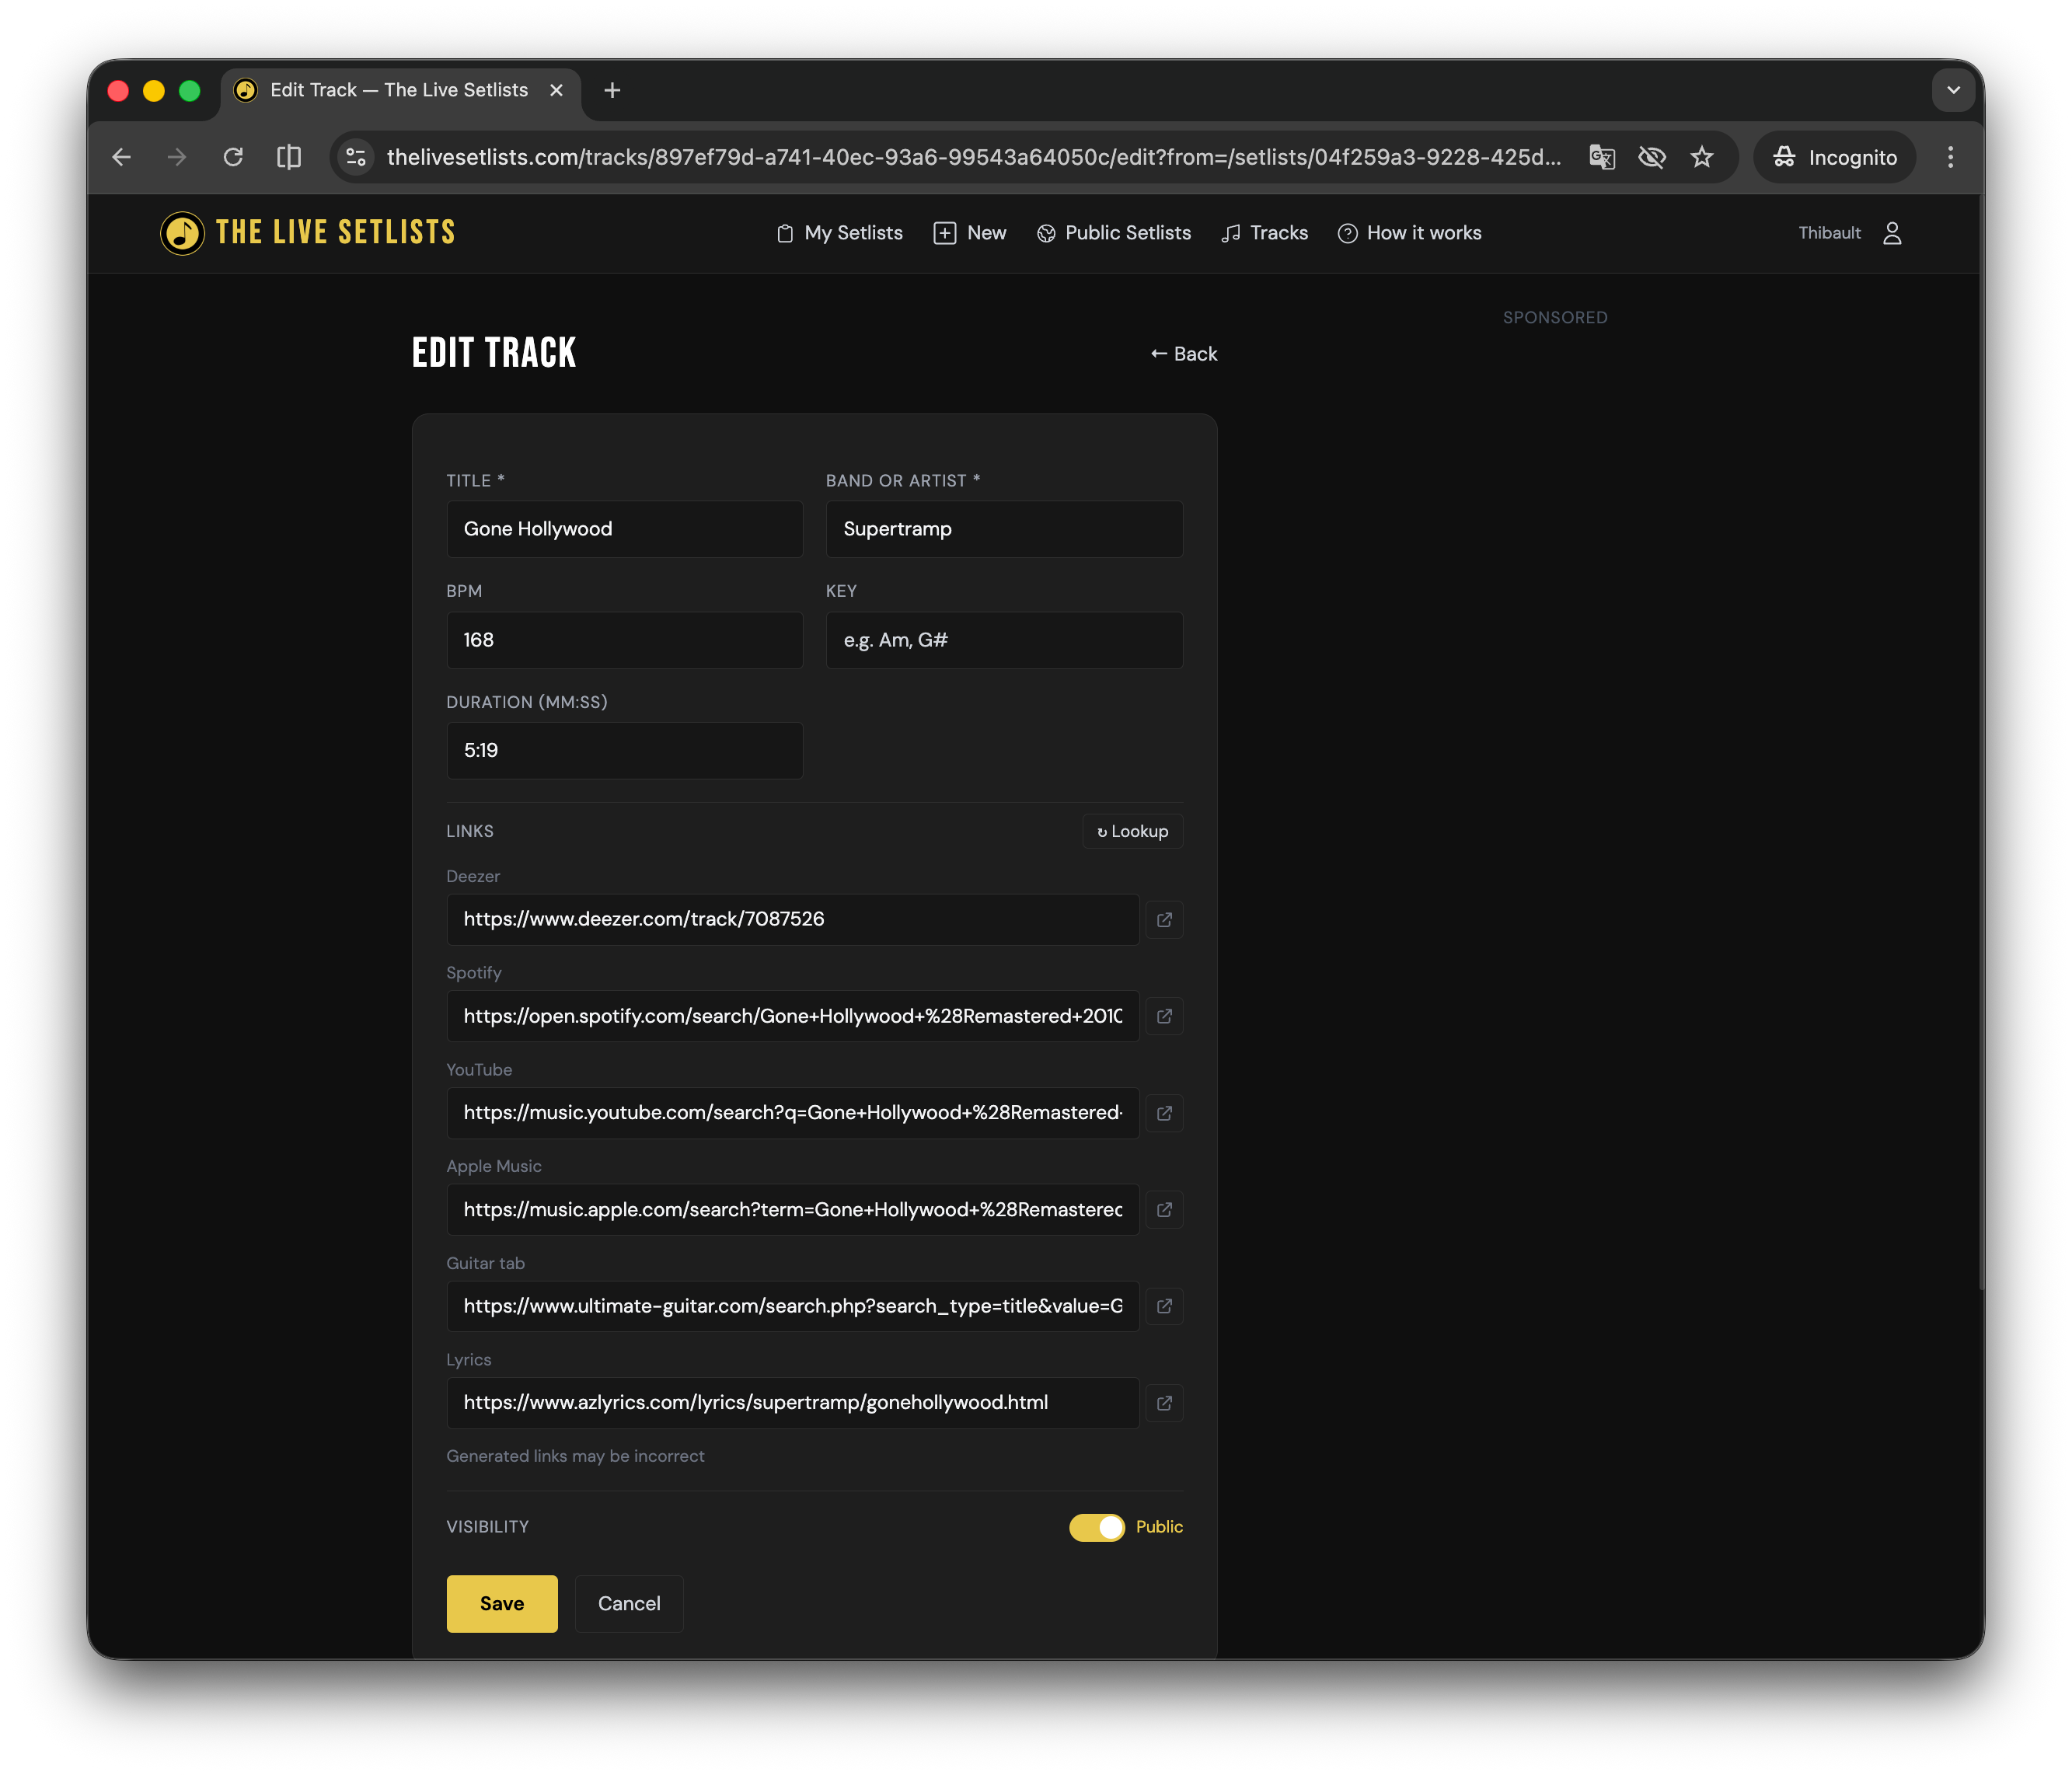The width and height of the screenshot is (2072, 1775).
Task: Open the Deezer track link externally
Action: point(1164,920)
